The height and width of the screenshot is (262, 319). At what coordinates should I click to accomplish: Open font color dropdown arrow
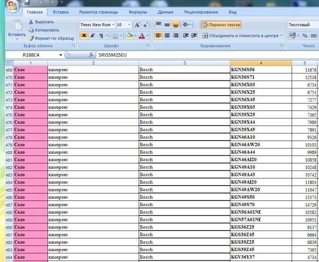coord(147,36)
